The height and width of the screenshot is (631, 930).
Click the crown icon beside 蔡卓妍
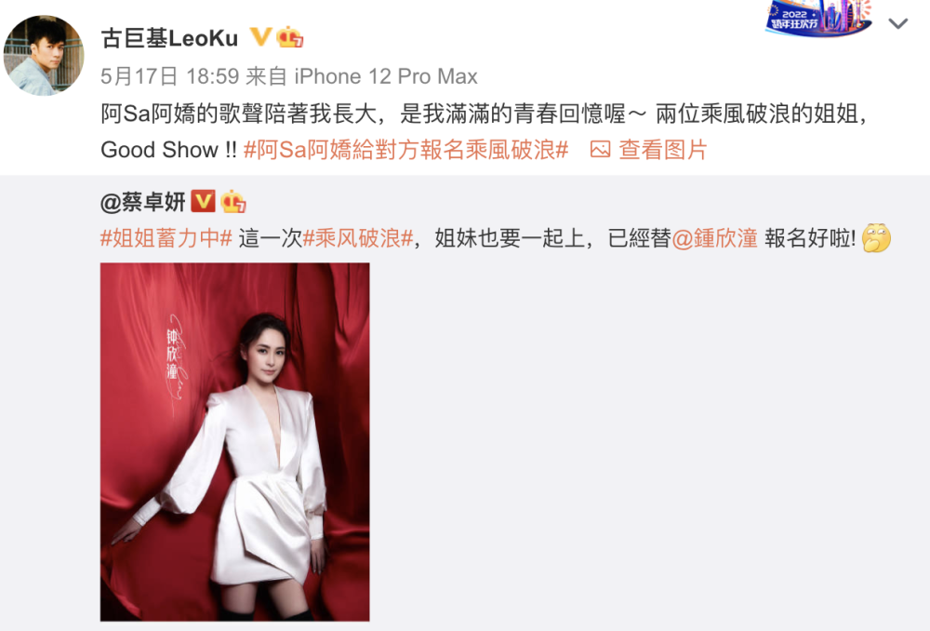[233, 202]
